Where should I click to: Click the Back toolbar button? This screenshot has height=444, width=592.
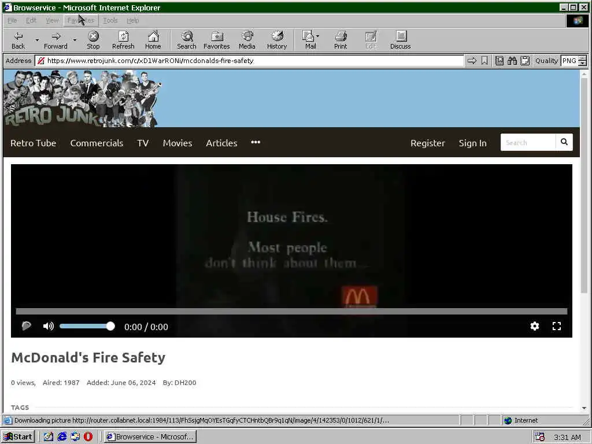pyautogui.click(x=18, y=40)
